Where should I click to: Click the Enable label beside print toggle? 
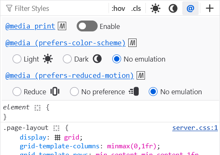click(110, 26)
